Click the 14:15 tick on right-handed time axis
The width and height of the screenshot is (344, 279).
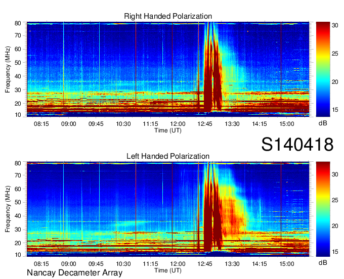click(x=260, y=124)
